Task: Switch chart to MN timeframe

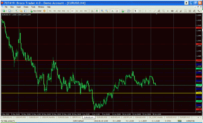Action: point(85,11)
